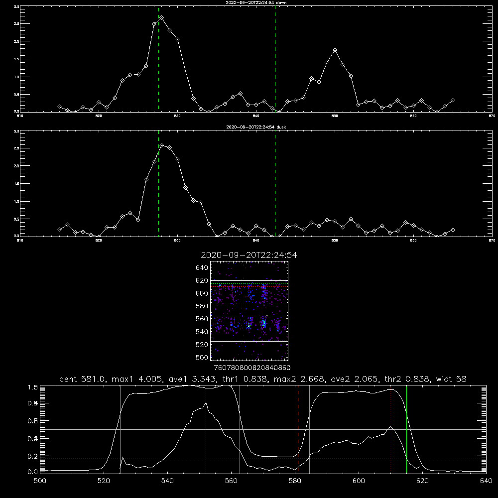Click the 'ave2 2.065' value
Viewport: 498px width, 498px height.
pyautogui.click(x=354, y=379)
